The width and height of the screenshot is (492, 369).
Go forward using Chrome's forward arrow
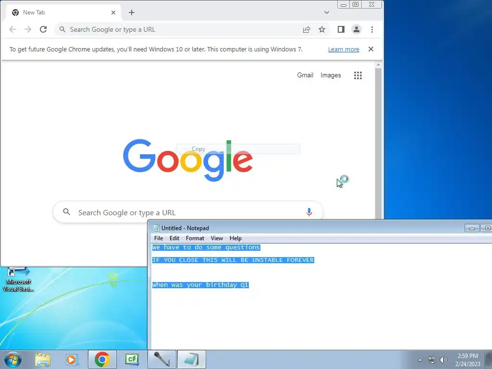pos(28,29)
